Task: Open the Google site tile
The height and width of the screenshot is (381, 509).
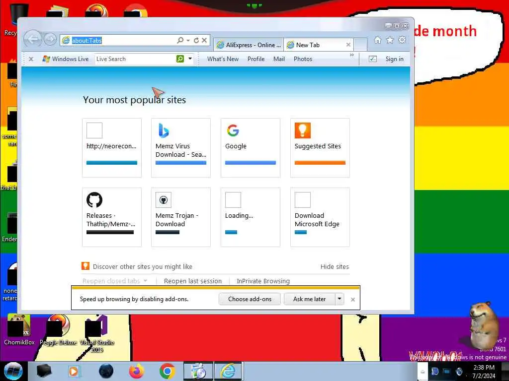Action: click(251, 148)
